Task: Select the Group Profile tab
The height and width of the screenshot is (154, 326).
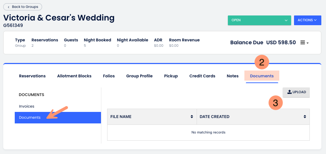Action: point(139,76)
